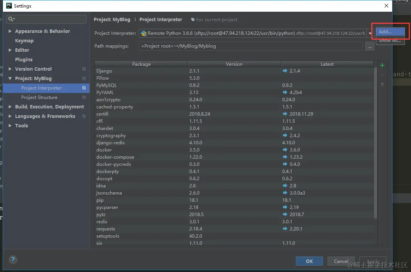Open path mappings via the ellipsis button

(x=369, y=46)
